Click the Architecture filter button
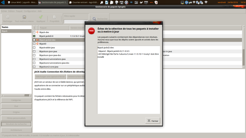The image size is (246, 138). point(16,130)
